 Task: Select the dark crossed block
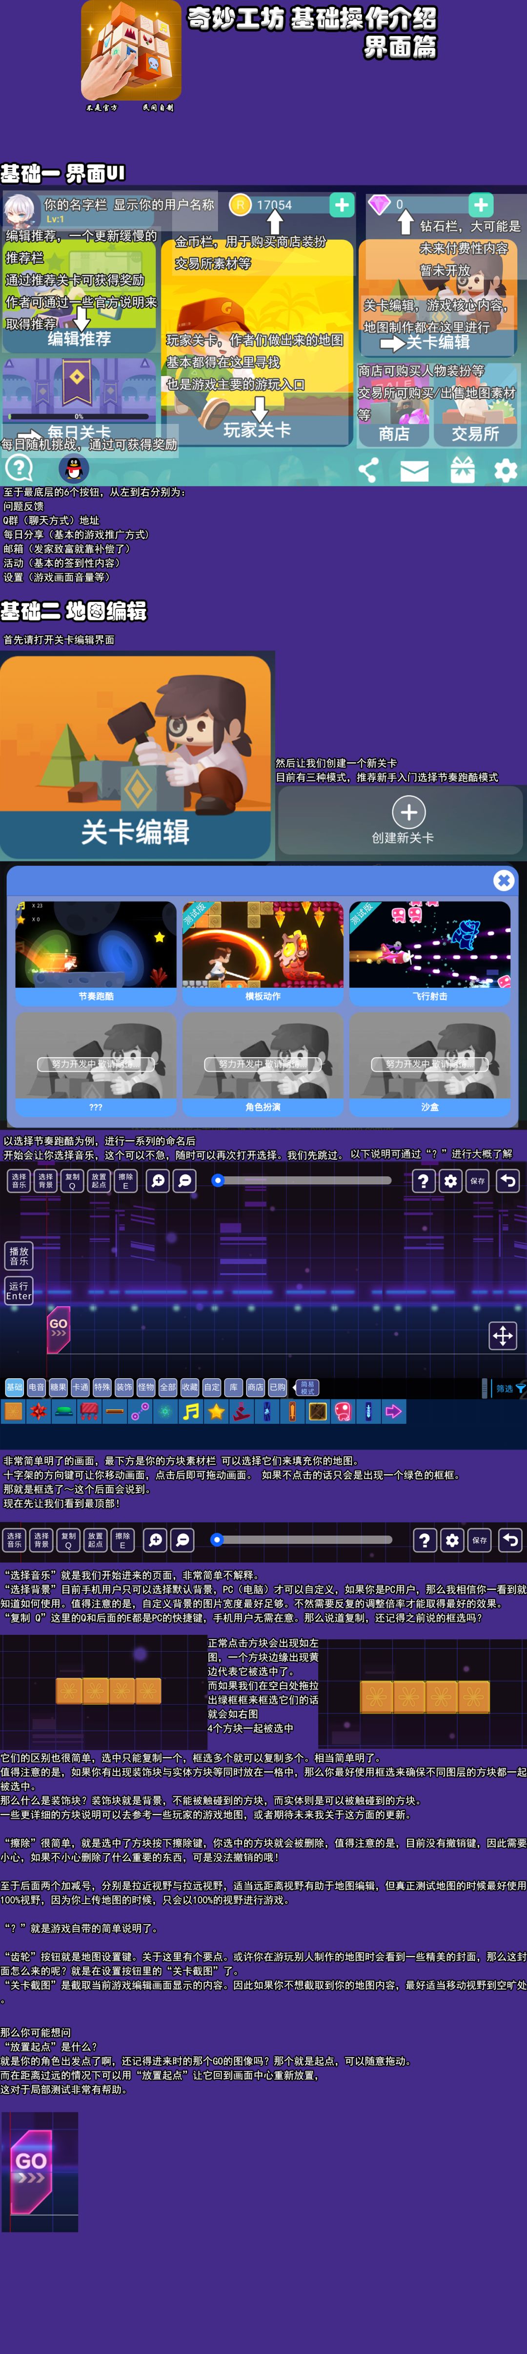[317, 1411]
